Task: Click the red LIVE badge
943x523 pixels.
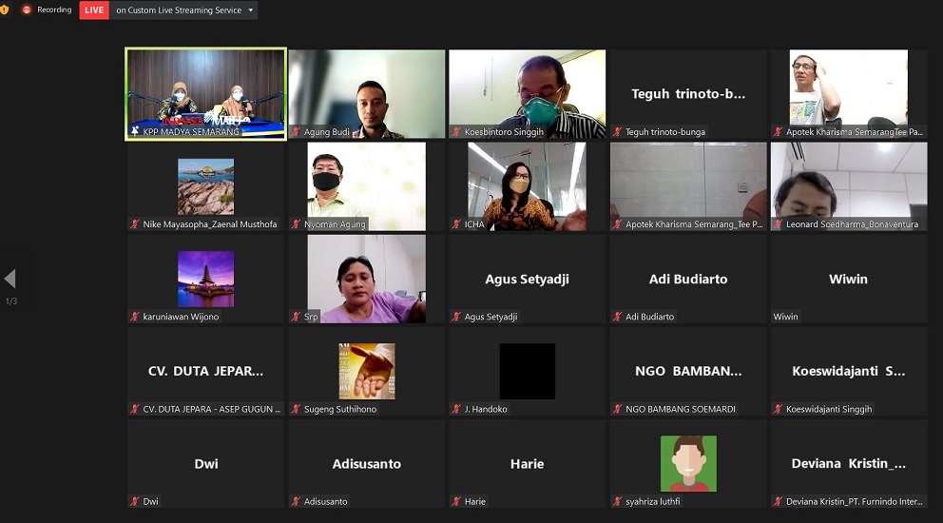Action: coord(94,10)
